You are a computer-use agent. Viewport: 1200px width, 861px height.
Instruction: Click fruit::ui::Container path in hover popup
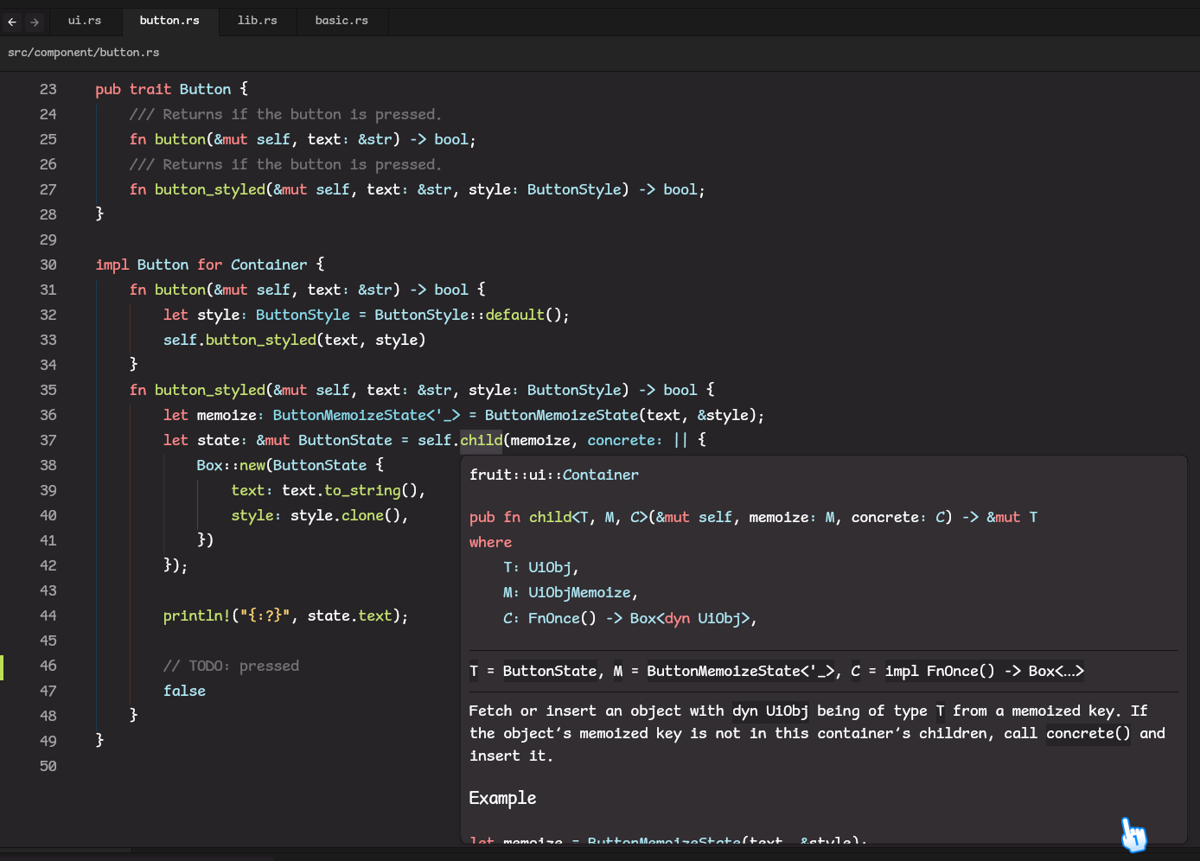tap(553, 475)
